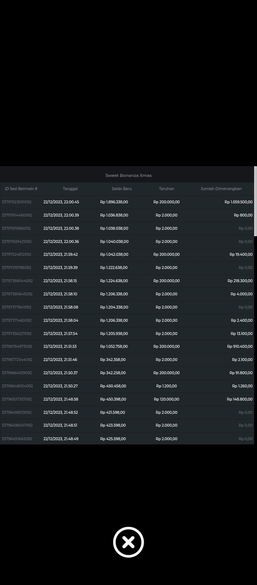This screenshot has width=257, height=585.
Task: Click the 'Tanggal' column header
Action: pos(70,189)
